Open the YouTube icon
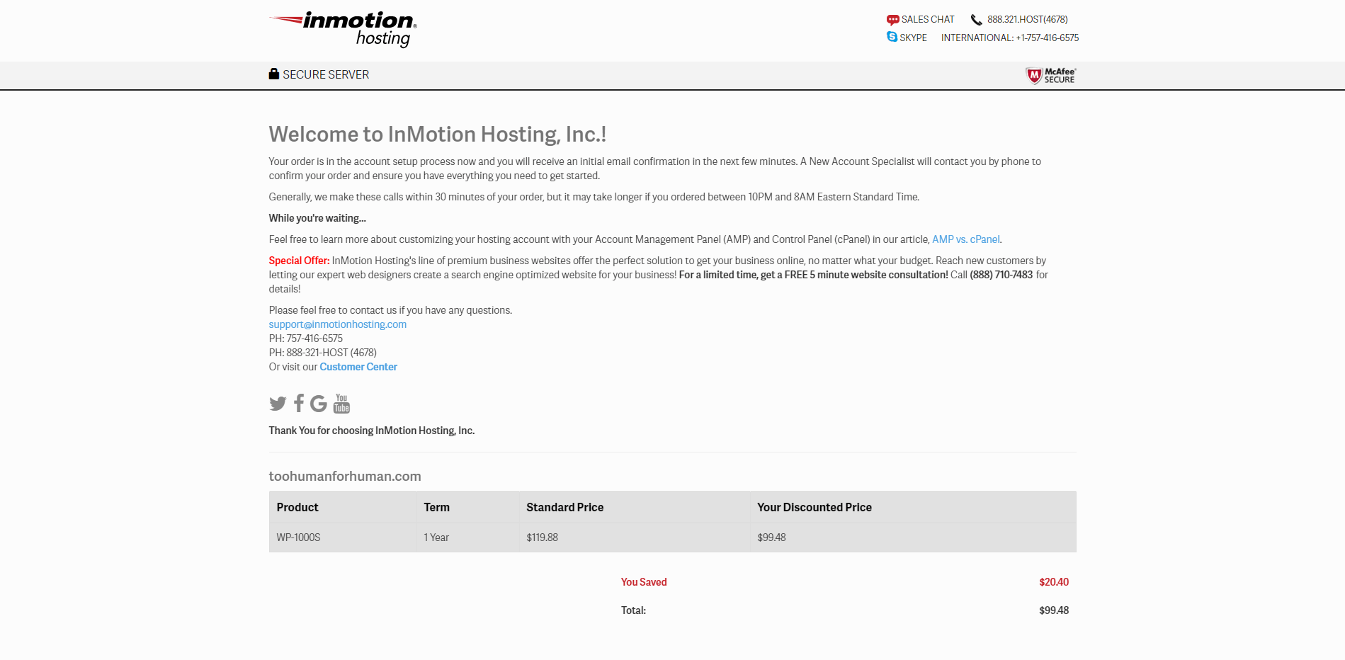 pos(341,403)
